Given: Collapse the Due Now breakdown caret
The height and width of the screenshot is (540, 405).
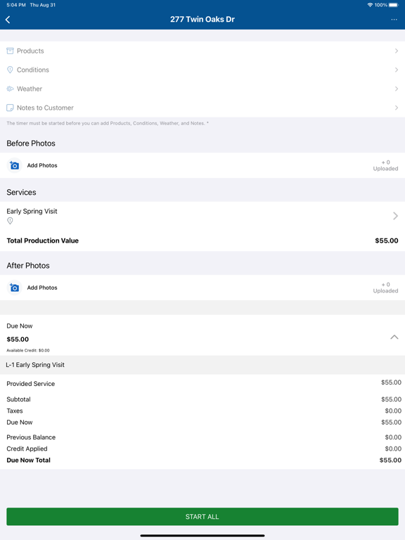Looking at the screenshot, I should pos(394,337).
